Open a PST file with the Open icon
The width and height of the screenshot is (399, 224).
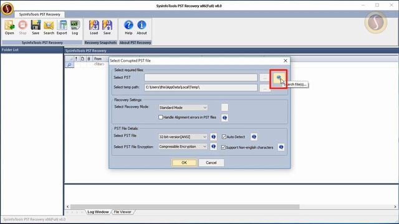point(9,27)
